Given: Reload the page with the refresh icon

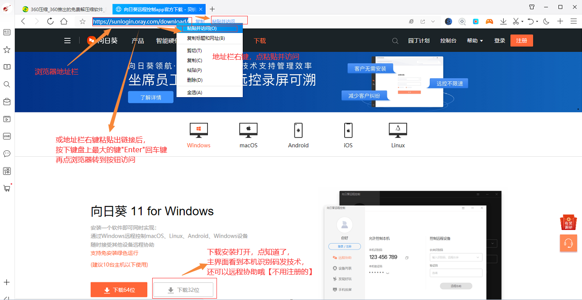Looking at the screenshot, I should coord(50,21).
